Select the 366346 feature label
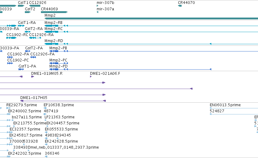This screenshot has height=158, width=258. (52, 153)
